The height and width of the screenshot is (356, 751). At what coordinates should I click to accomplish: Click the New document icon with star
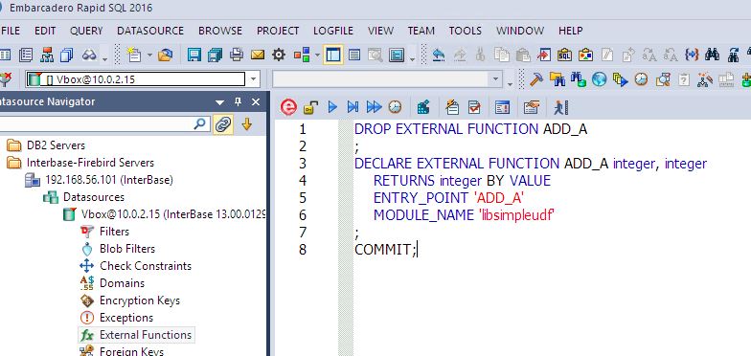point(134,56)
